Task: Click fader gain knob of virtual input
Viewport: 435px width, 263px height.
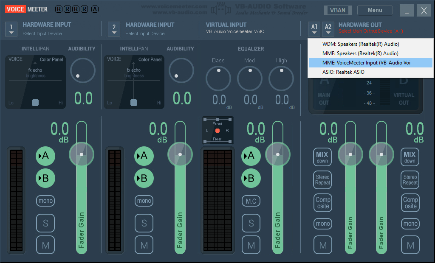Action: pyautogui.click(x=278, y=154)
